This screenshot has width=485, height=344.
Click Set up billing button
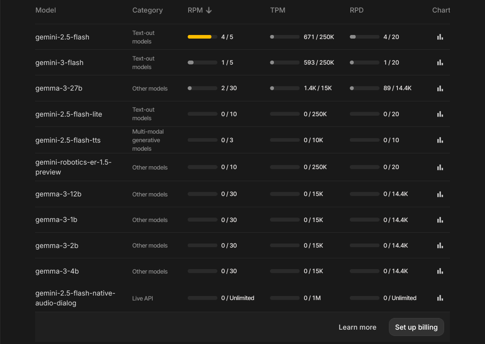point(416,327)
